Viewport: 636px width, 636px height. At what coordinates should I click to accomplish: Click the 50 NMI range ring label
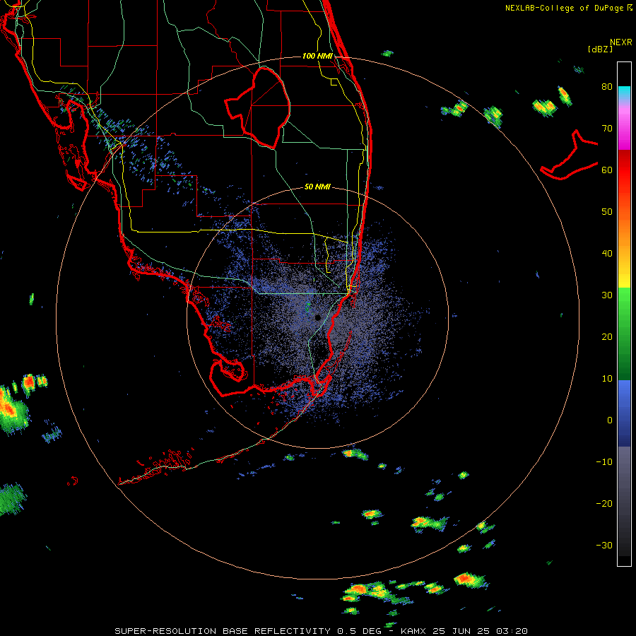point(317,187)
